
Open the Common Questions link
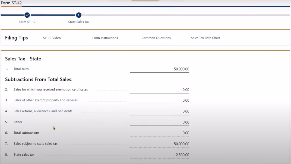click(156, 38)
